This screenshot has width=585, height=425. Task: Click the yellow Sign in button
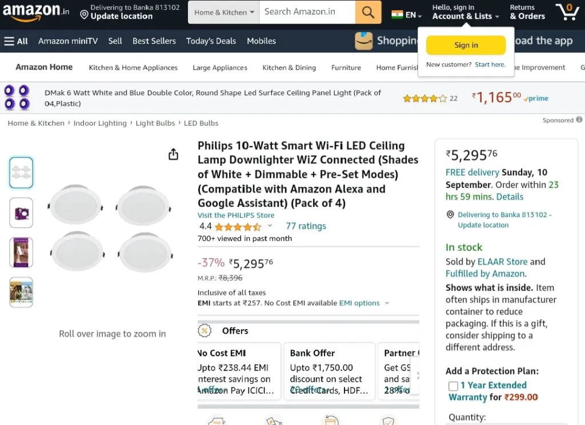pos(466,45)
